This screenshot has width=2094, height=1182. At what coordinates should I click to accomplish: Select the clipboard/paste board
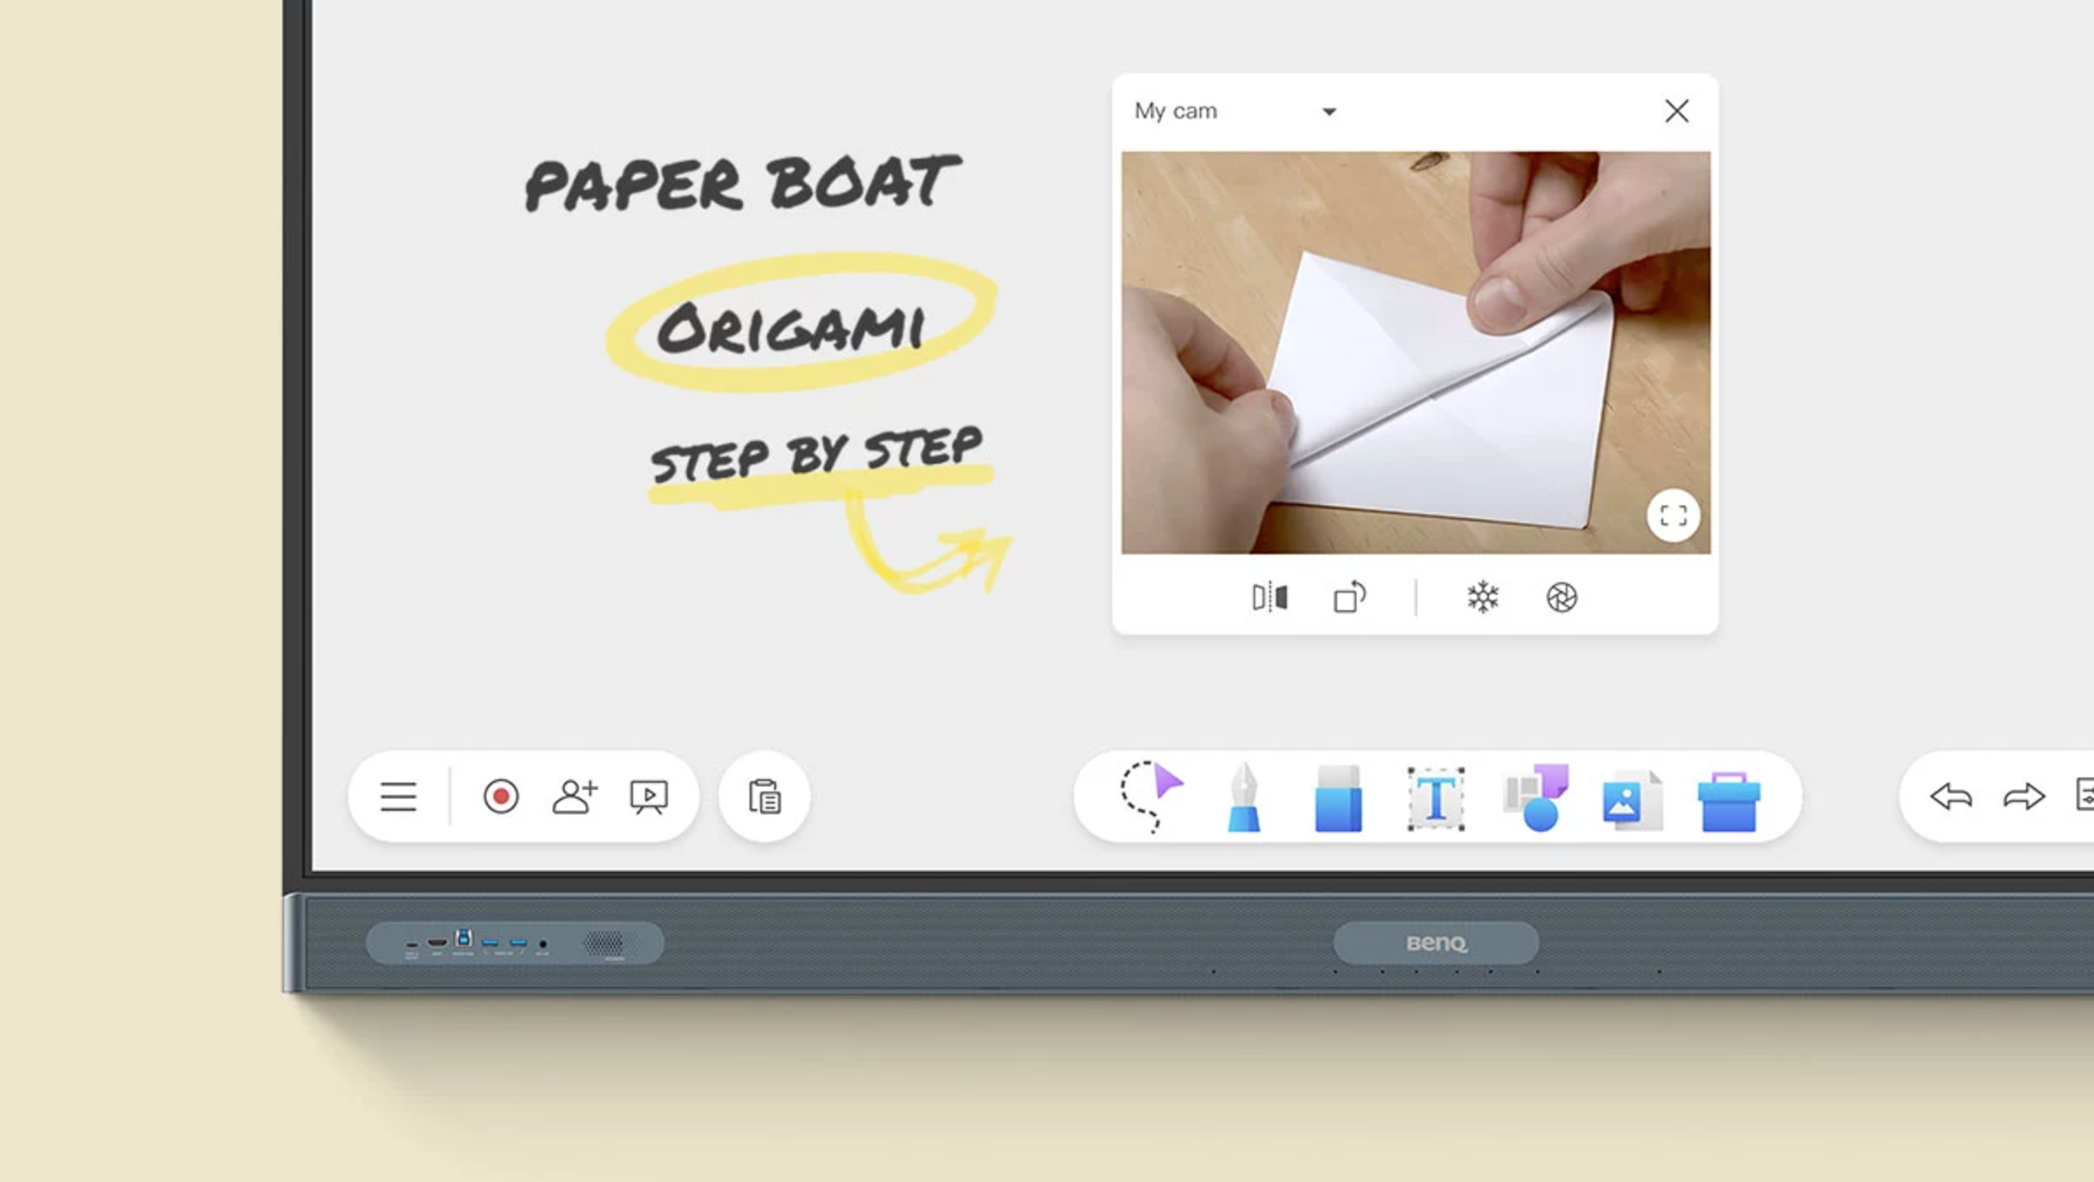coord(764,795)
